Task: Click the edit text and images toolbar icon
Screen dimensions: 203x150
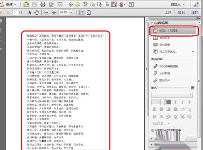Action: point(114,4)
